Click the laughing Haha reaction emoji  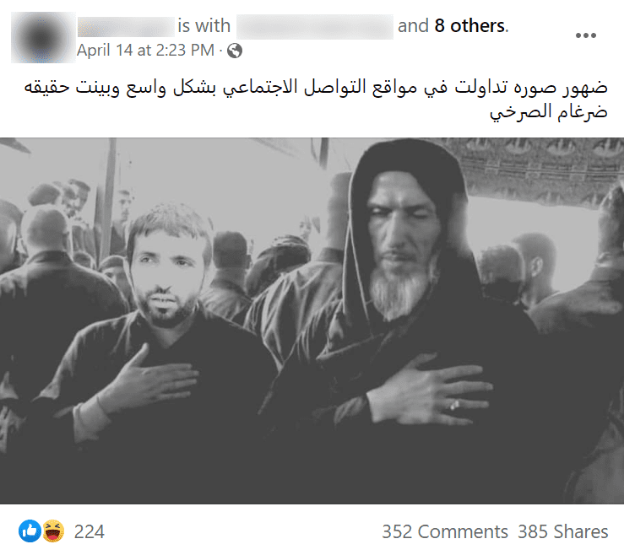click(53, 531)
